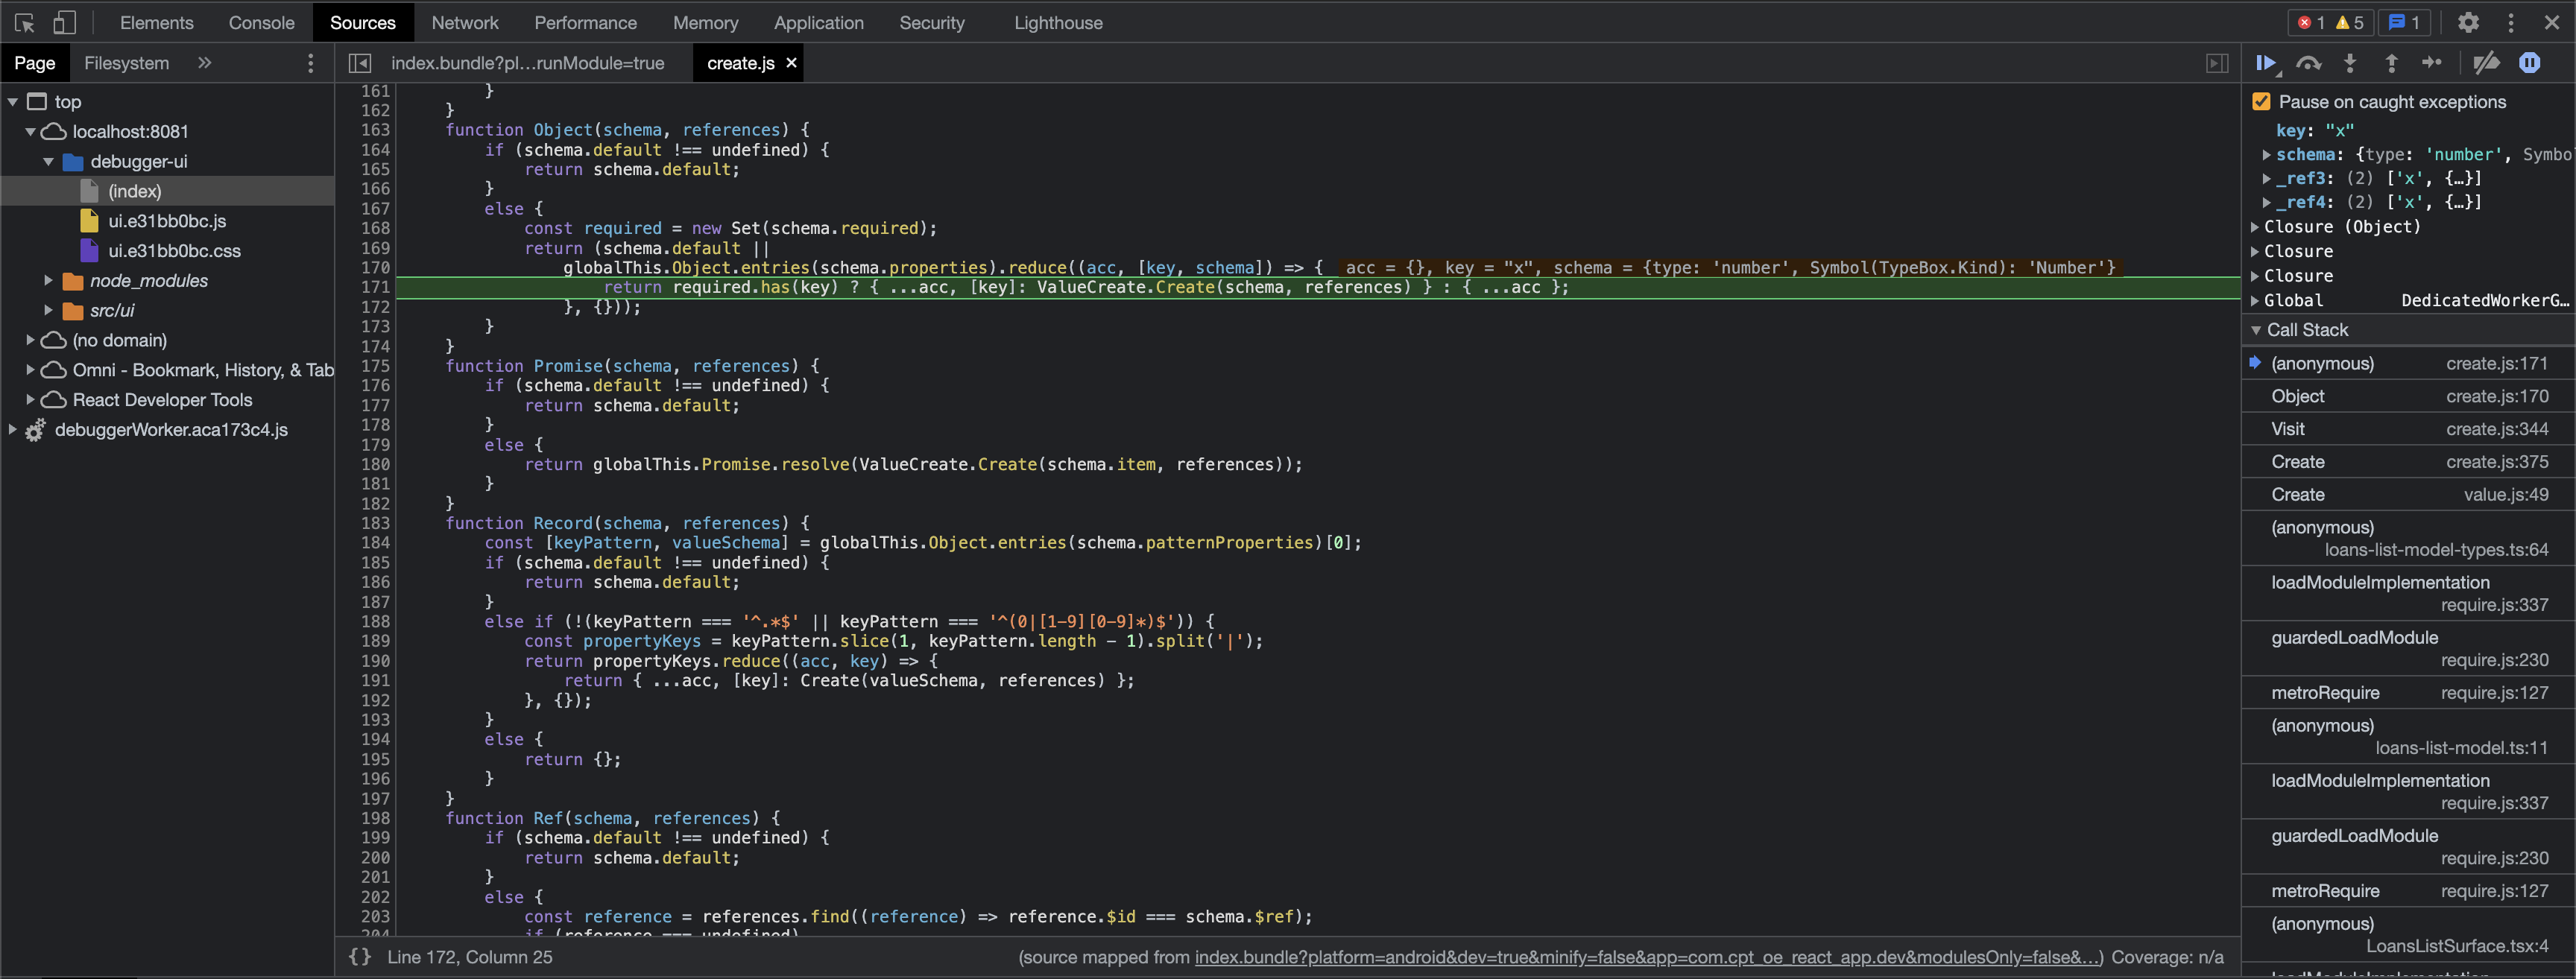Open the DevTools settings gear

coord(2468,22)
